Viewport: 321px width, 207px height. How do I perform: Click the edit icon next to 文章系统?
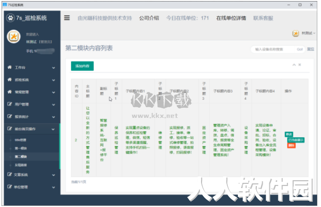coord(9,174)
